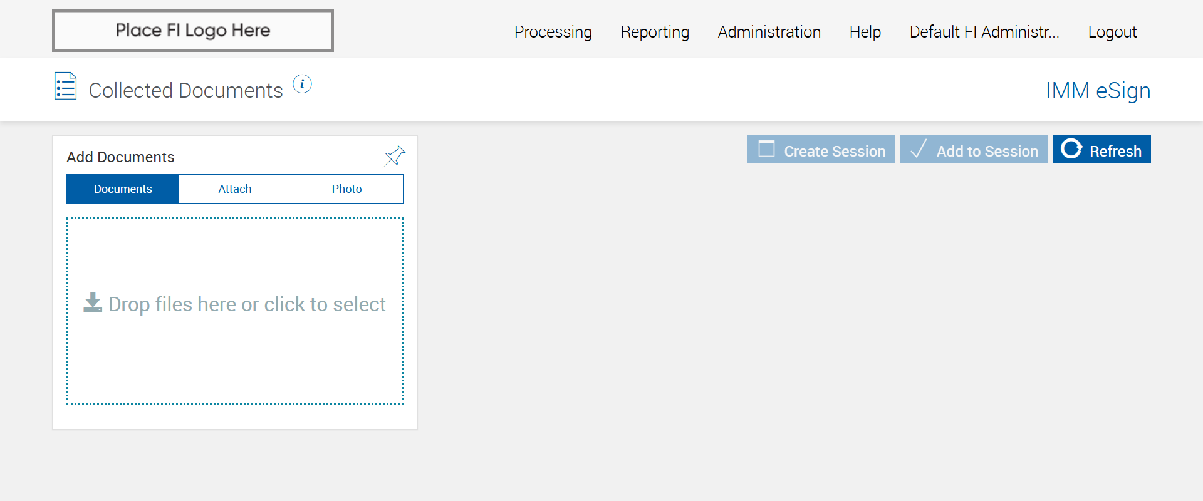The width and height of the screenshot is (1203, 501).
Task: Open the Default FI Administr... user menu
Action: (x=984, y=32)
